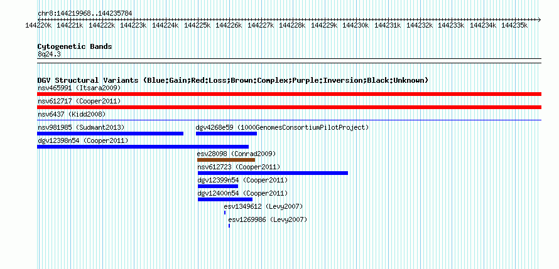Open nsv981985 (Sudmant2013) variant label
This screenshot has width=559, height=269.
click(x=81, y=127)
